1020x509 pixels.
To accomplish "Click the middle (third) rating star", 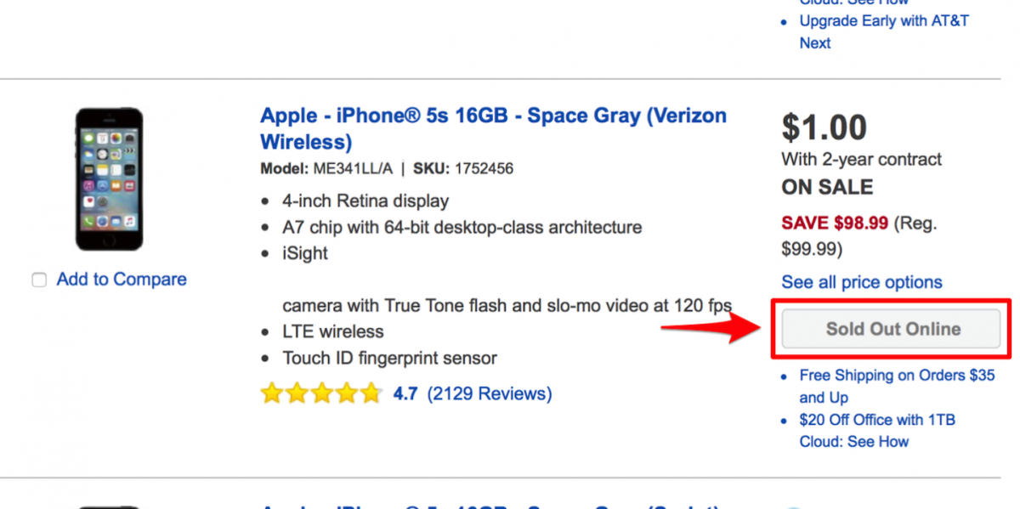I will (x=321, y=393).
